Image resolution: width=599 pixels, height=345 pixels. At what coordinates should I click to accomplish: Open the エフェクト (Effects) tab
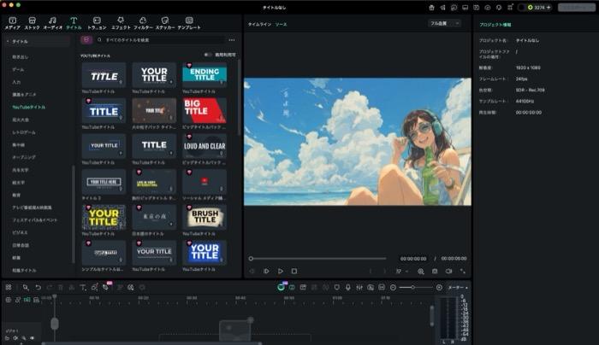pyautogui.click(x=121, y=23)
